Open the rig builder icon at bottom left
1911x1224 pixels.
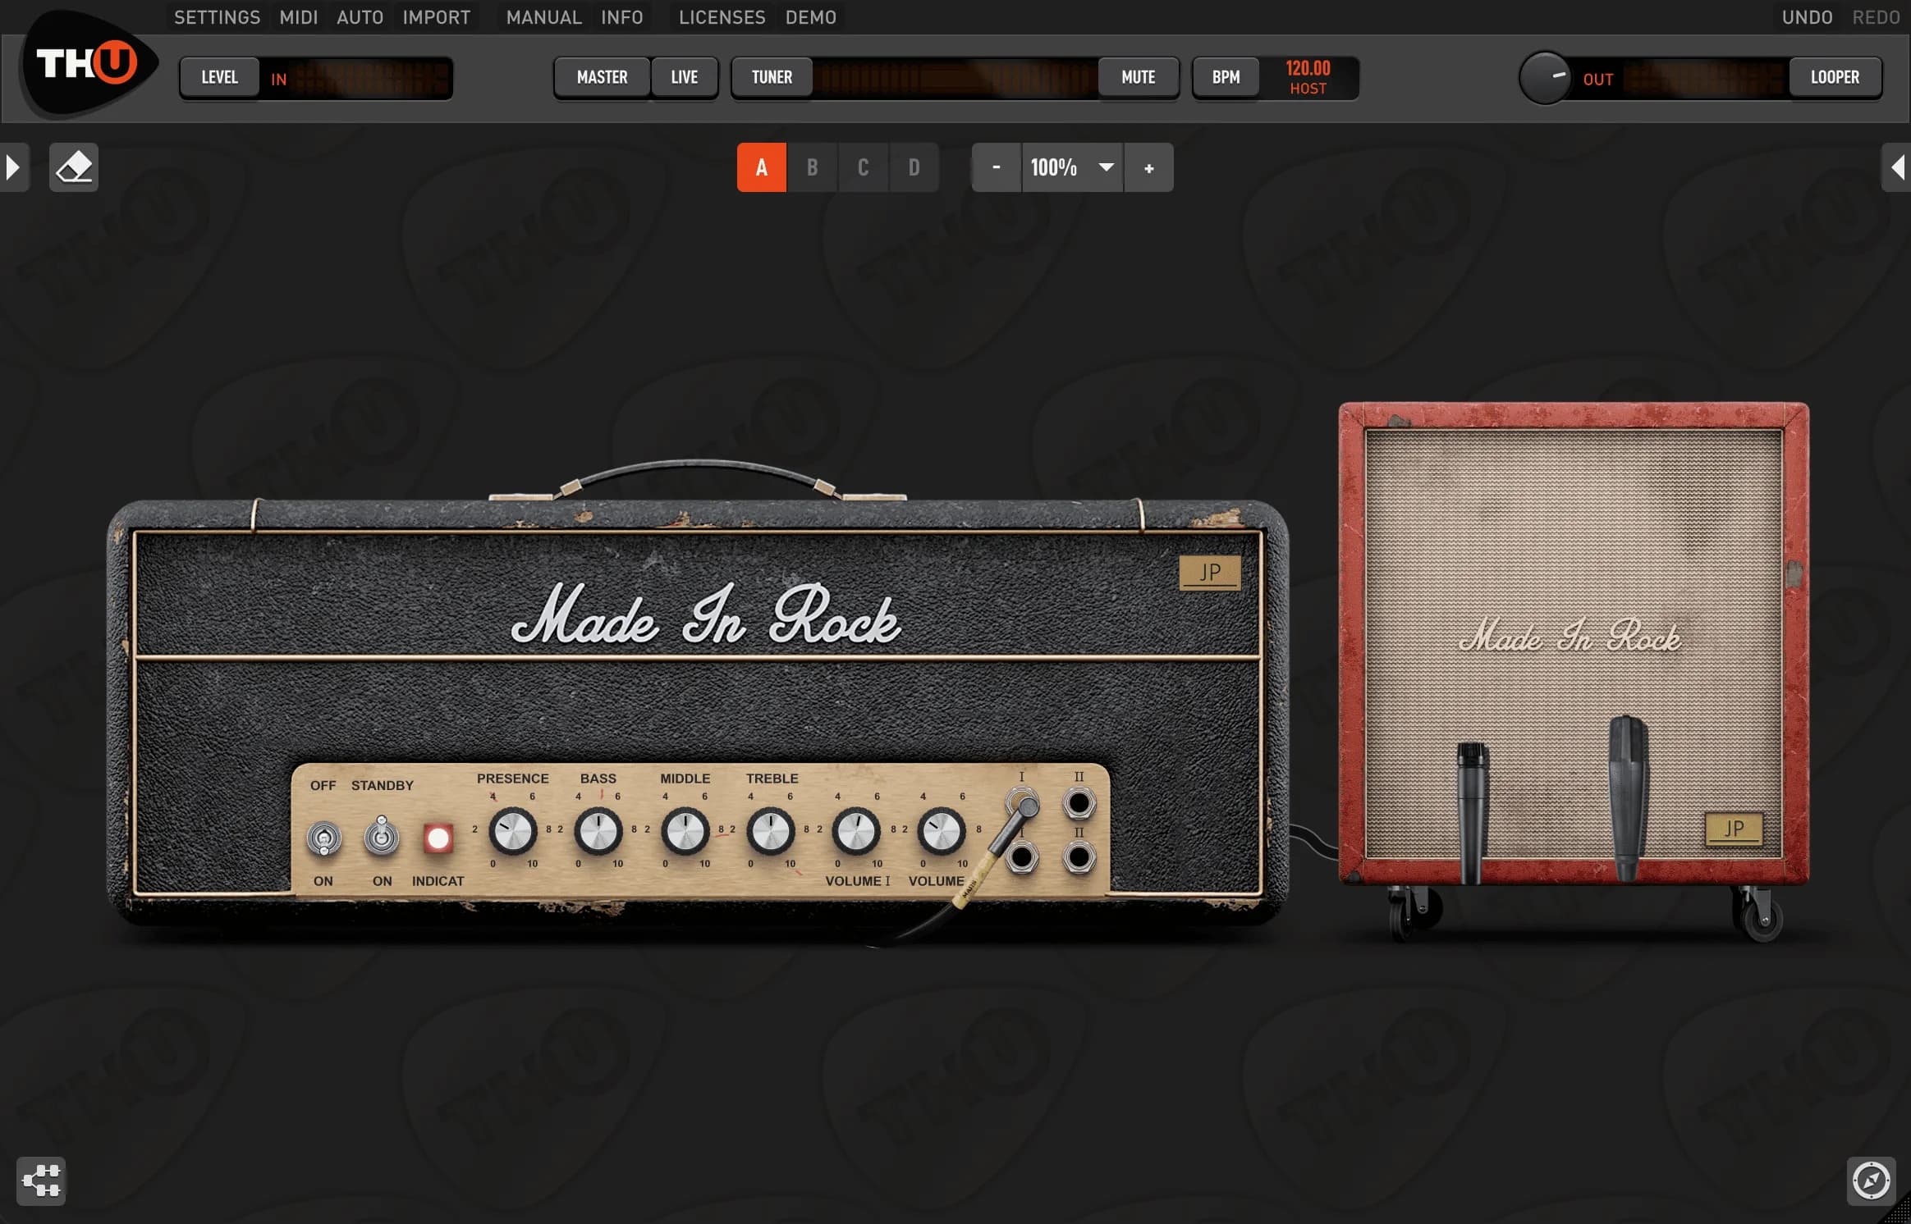point(41,1180)
